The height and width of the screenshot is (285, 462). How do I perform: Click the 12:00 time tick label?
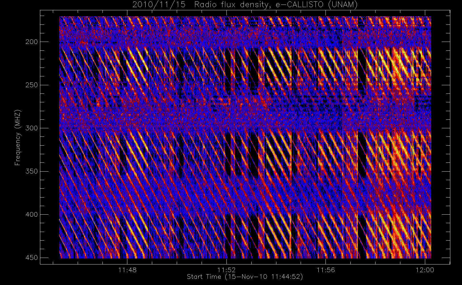(x=425, y=270)
